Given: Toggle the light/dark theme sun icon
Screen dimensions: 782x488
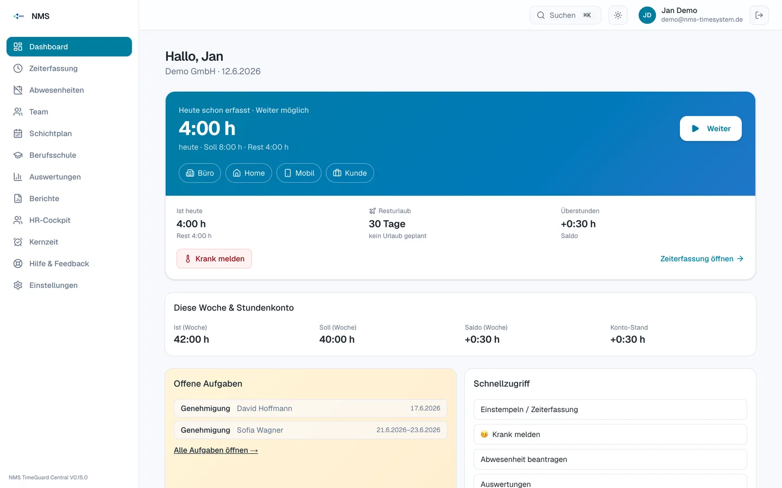Looking at the screenshot, I should (x=618, y=15).
